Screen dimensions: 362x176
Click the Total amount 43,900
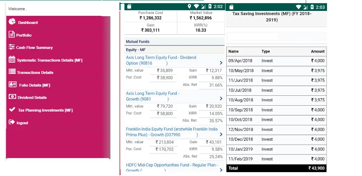coord(316,168)
